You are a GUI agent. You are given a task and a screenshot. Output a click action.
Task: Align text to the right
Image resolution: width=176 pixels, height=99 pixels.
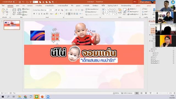coord(72,14)
